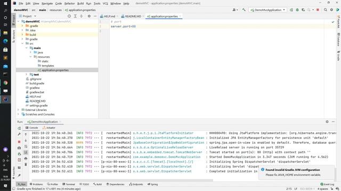
Task: Stop the application via red toolbar square
Action: 318,10
